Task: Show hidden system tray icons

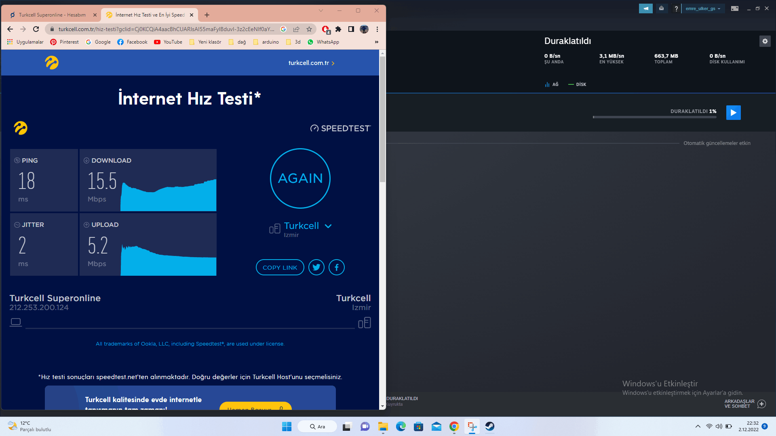Action: [698, 426]
